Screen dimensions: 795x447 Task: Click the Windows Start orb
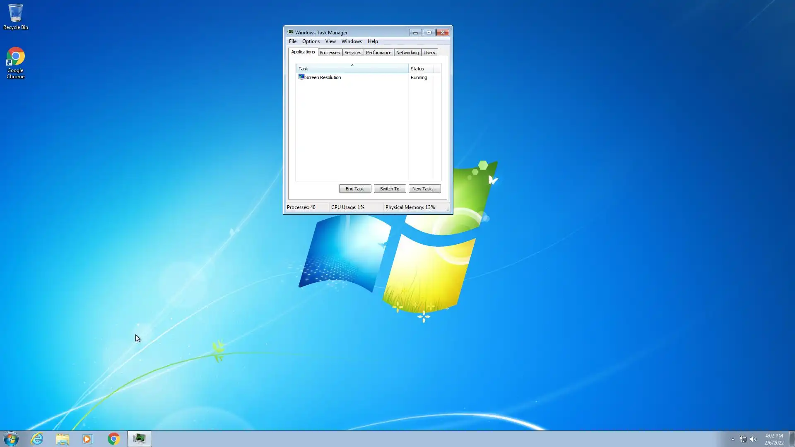(x=11, y=439)
